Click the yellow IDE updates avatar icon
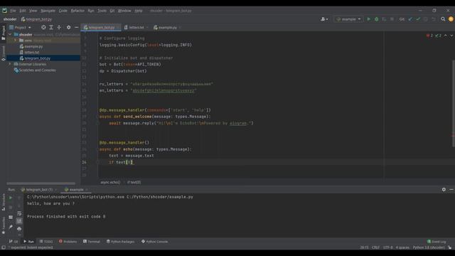455x256 pixels. [x=451, y=19]
